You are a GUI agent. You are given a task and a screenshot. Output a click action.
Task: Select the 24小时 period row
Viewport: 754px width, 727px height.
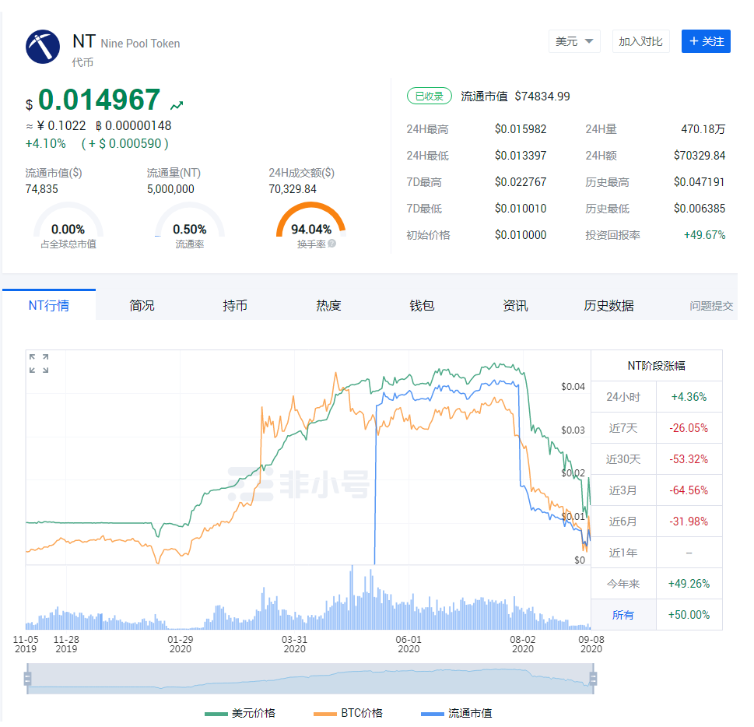tap(657, 397)
